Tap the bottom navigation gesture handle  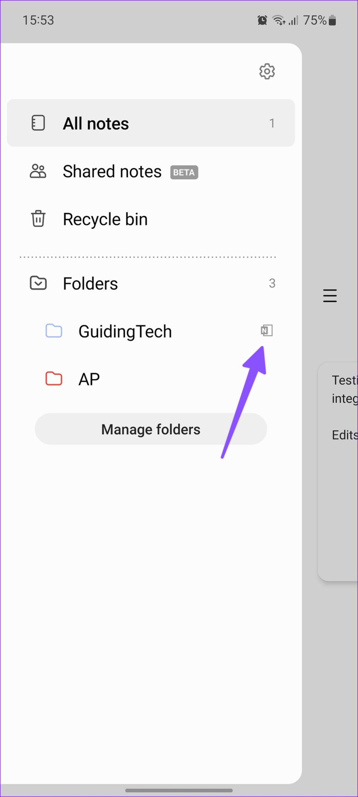179,790
